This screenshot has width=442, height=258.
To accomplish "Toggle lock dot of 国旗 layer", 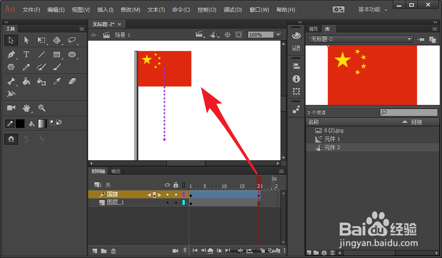I will click(x=176, y=195).
